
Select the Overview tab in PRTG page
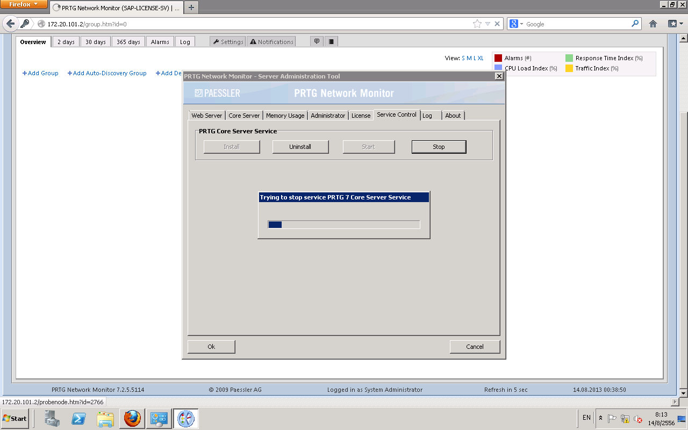click(33, 42)
